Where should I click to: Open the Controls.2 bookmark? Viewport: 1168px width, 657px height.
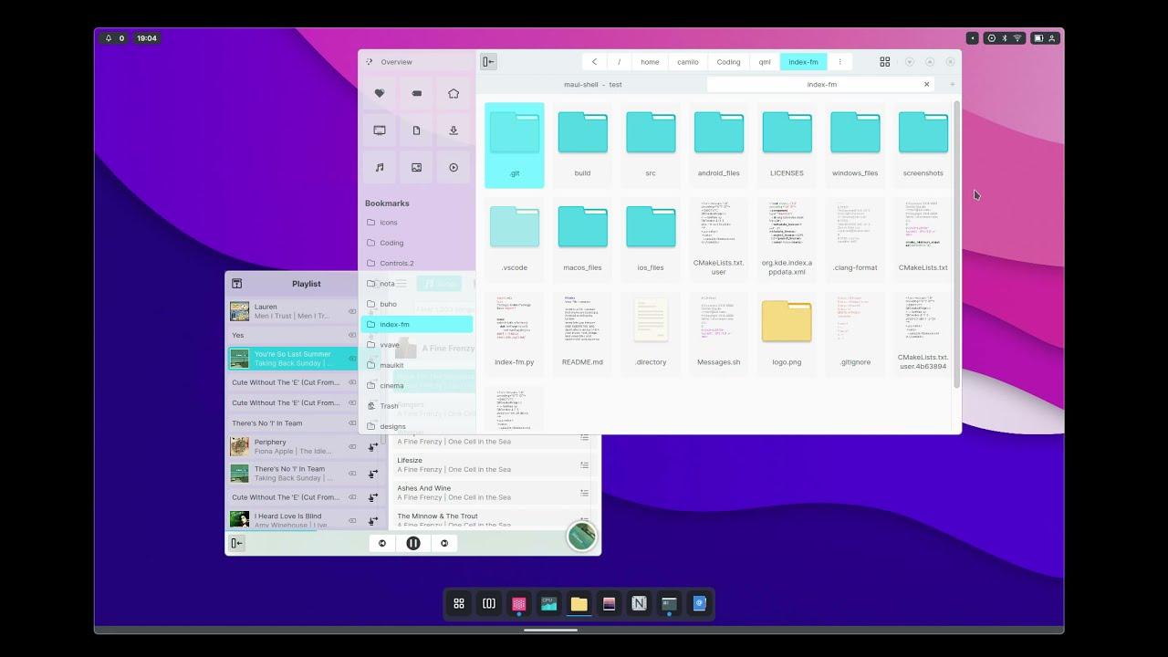click(x=417, y=263)
